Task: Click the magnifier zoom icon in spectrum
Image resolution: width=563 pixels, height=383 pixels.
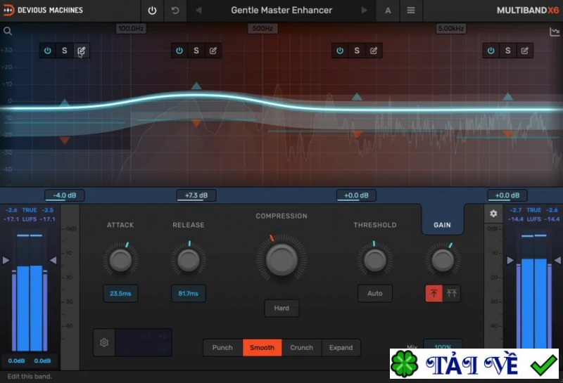Action: [x=8, y=31]
